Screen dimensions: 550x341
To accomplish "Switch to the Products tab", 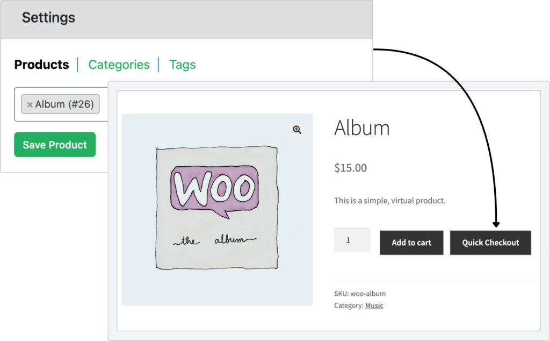I will tap(42, 65).
